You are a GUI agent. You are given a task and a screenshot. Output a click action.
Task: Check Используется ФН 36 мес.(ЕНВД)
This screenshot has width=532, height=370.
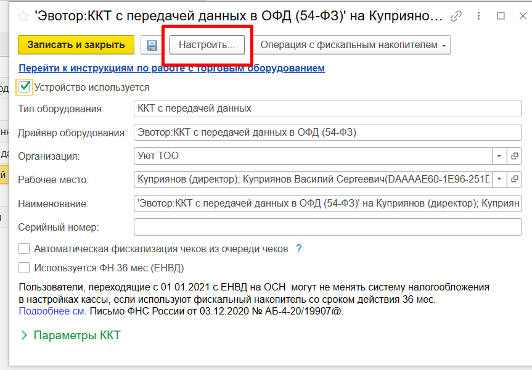click(x=24, y=268)
